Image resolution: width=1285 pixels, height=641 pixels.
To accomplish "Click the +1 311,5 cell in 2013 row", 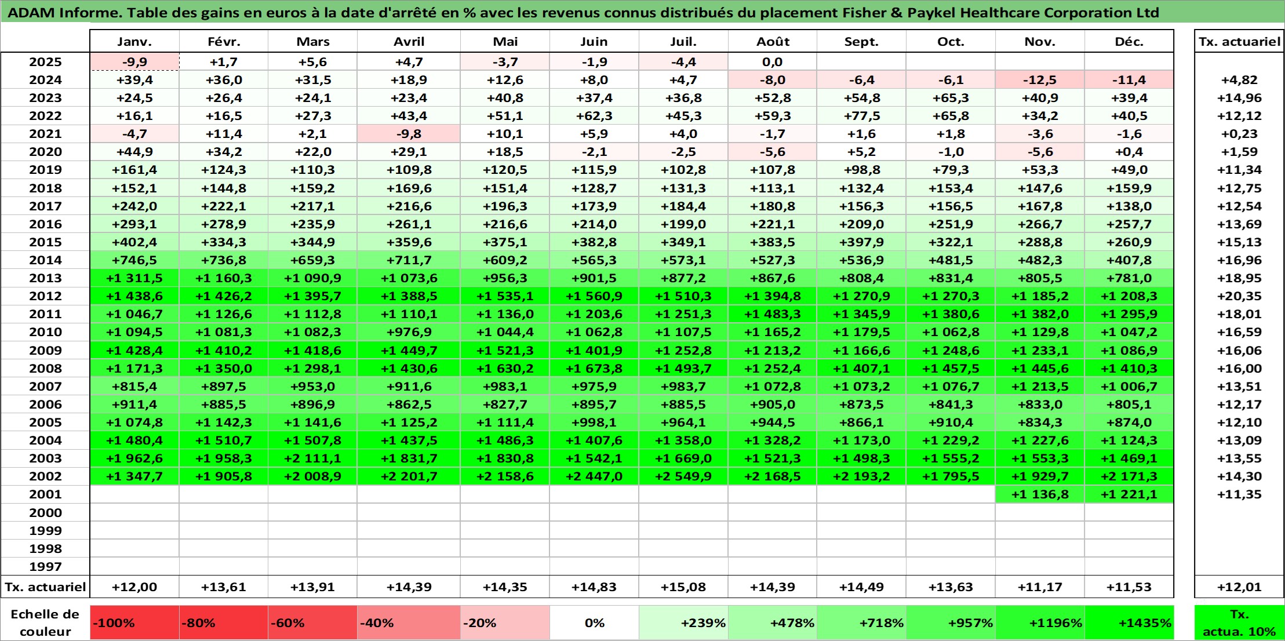I will [x=134, y=278].
